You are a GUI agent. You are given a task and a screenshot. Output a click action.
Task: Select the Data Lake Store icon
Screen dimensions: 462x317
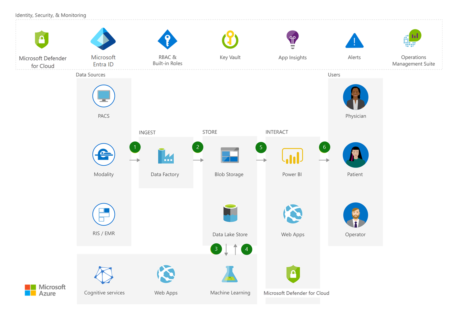click(x=230, y=213)
